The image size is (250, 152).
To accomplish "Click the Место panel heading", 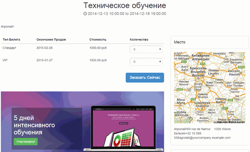I will (x=180, y=42).
